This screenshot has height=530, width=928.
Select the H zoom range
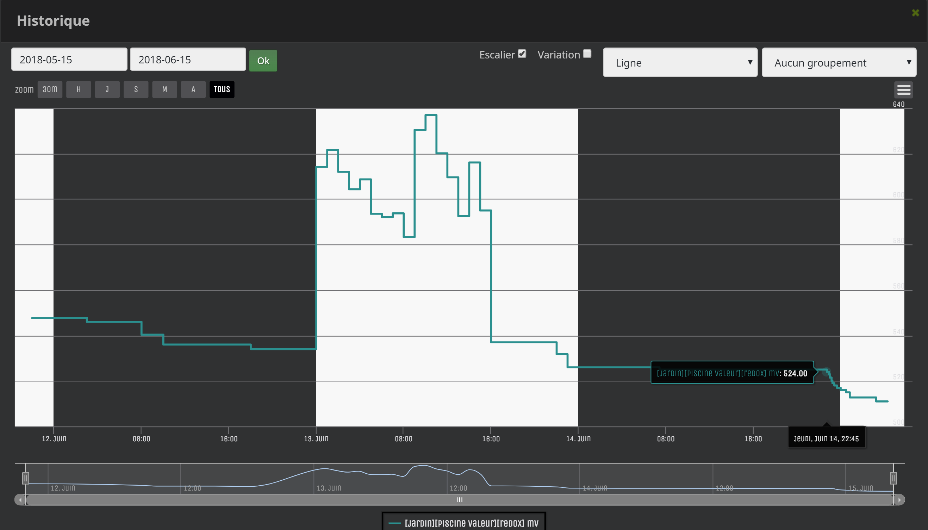(79, 89)
